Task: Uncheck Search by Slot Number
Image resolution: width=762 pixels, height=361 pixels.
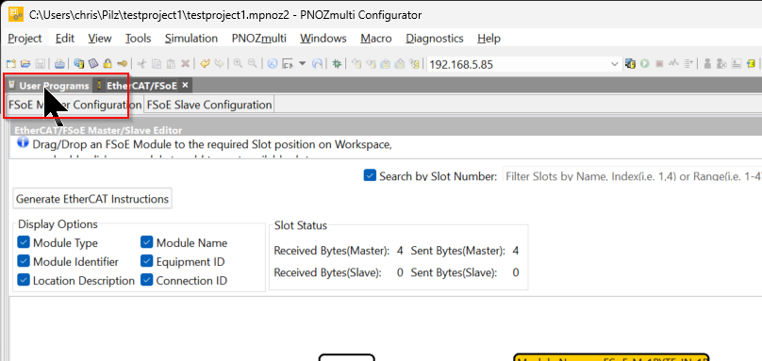Action: click(x=370, y=175)
